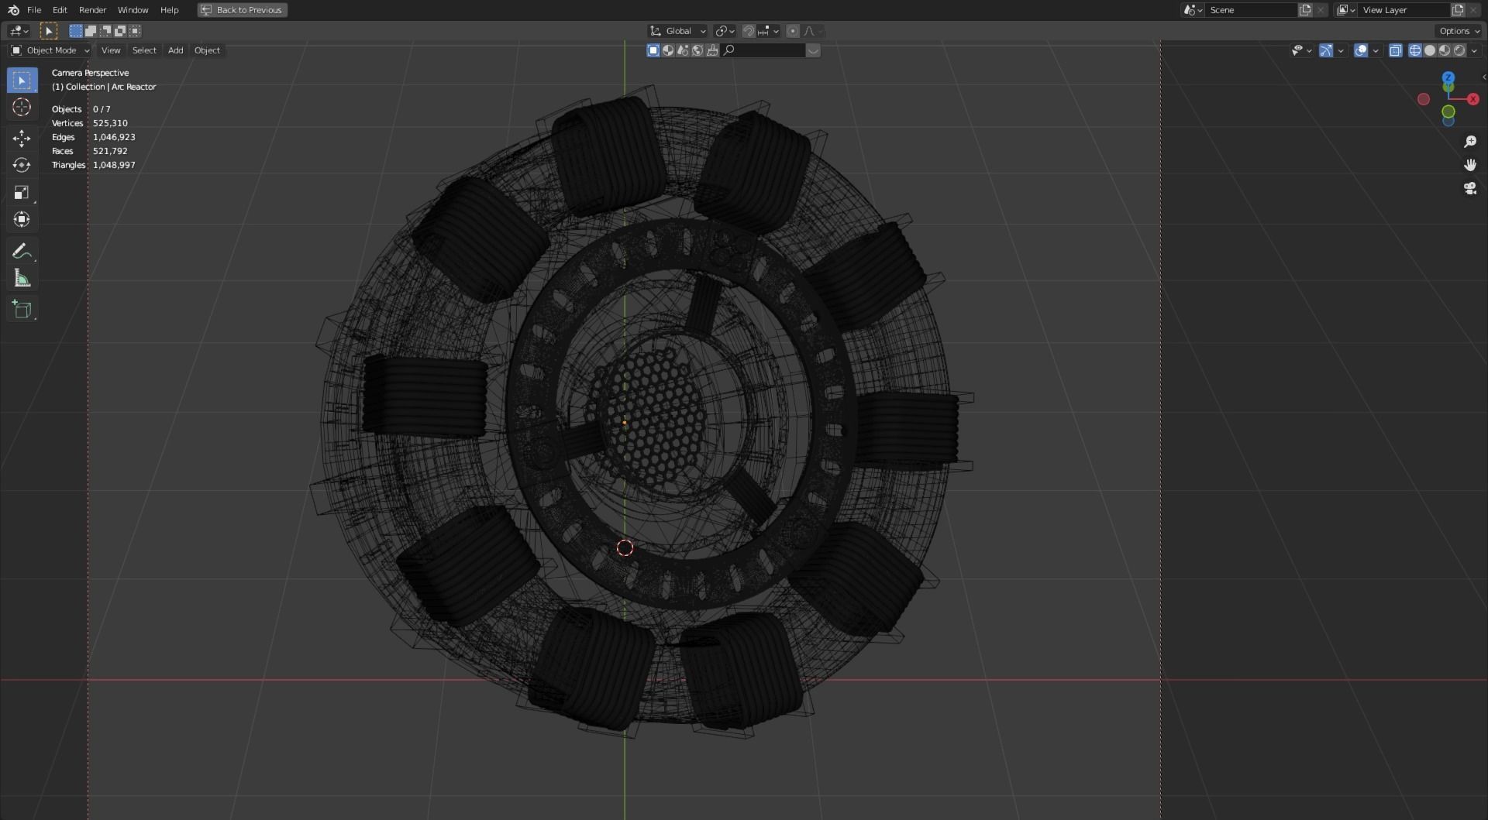Open the viewport View menu
The height and width of the screenshot is (820, 1488).
click(x=111, y=50)
